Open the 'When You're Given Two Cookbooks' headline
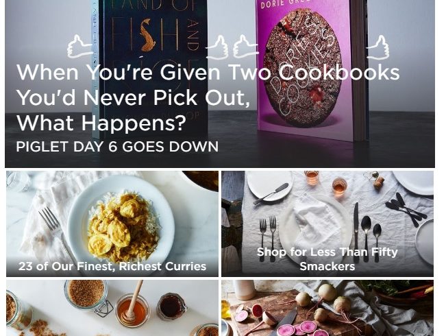The image size is (446, 336). pos(208,97)
